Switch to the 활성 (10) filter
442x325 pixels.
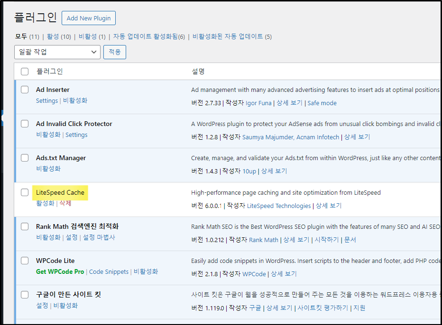coord(59,36)
